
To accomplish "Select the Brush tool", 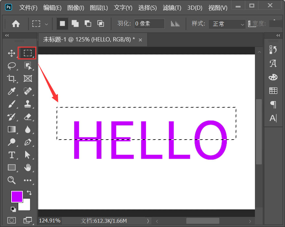I will (x=11, y=104).
